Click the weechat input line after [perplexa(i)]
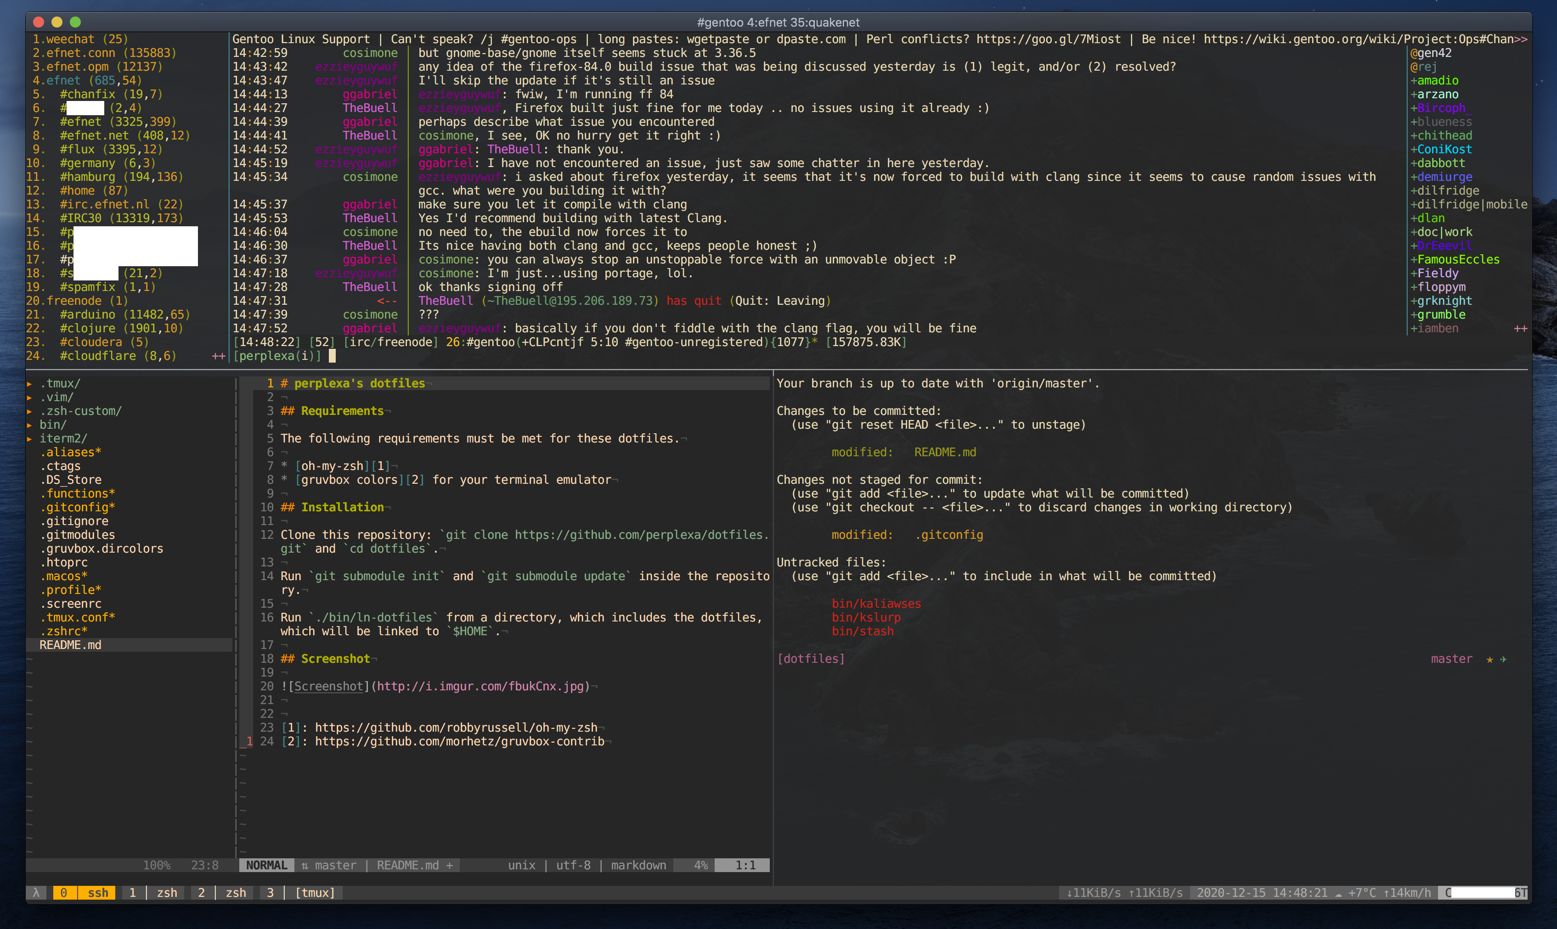This screenshot has width=1557, height=929. (x=333, y=356)
